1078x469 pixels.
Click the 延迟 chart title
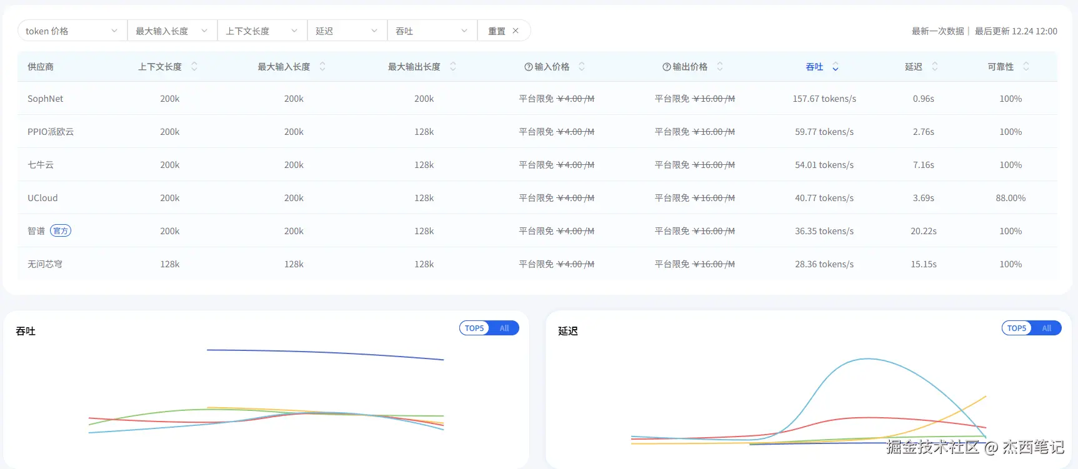(568, 331)
